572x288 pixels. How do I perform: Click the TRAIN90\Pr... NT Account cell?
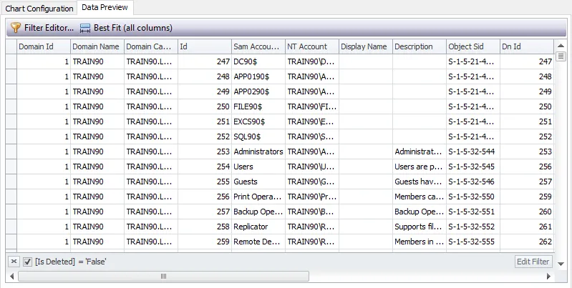[x=312, y=197]
